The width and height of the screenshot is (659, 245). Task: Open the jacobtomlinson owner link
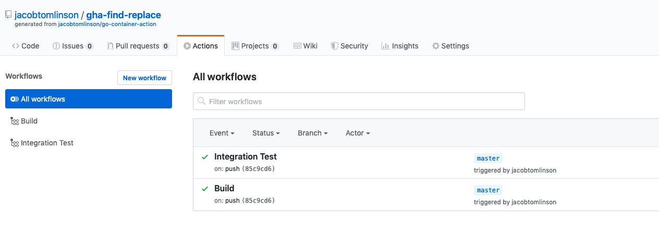pos(46,15)
